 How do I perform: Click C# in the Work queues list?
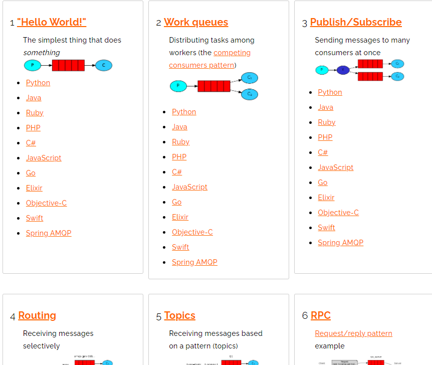pyautogui.click(x=177, y=172)
